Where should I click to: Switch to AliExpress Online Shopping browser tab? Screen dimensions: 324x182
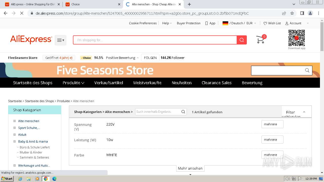point(32,4)
